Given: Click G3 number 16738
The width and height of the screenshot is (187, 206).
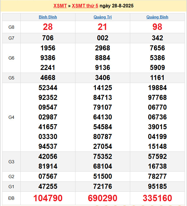Looking at the screenshot, I should tap(157, 166).
